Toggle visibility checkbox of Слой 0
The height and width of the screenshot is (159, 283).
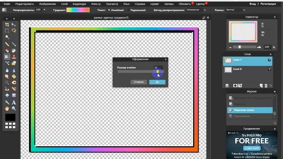tap(269, 69)
